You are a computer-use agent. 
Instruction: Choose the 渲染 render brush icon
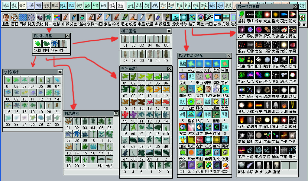tap(82, 18)
